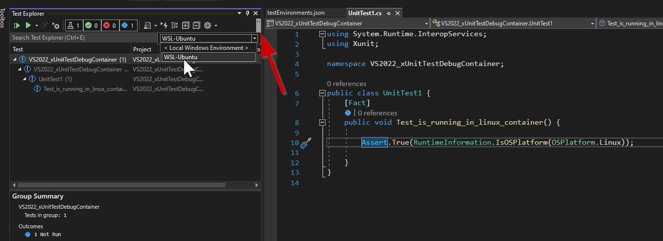Screen dimensions: 663x241
Task: Open the playlist icon in Test Explorer toolbar
Action: 147,25
